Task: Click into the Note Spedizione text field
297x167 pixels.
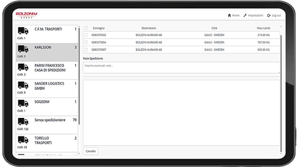Action: click(x=181, y=67)
